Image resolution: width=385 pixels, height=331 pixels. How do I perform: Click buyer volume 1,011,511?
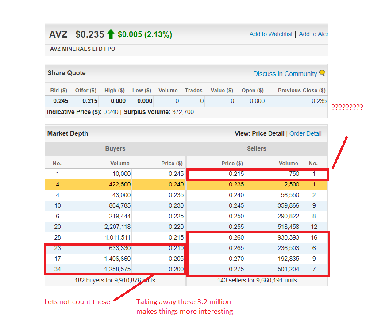click(118, 237)
